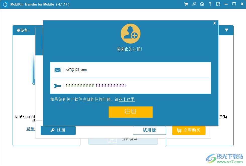The width and height of the screenshot is (246, 166).
Task: Open the home page icon in title bar
Action: point(202,4)
